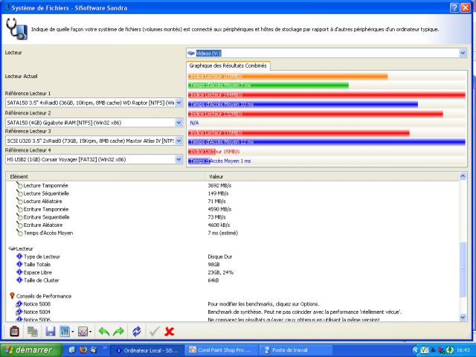The width and height of the screenshot is (476, 357).
Task: Open the Lecteur drive dropdown
Action: click(x=463, y=53)
